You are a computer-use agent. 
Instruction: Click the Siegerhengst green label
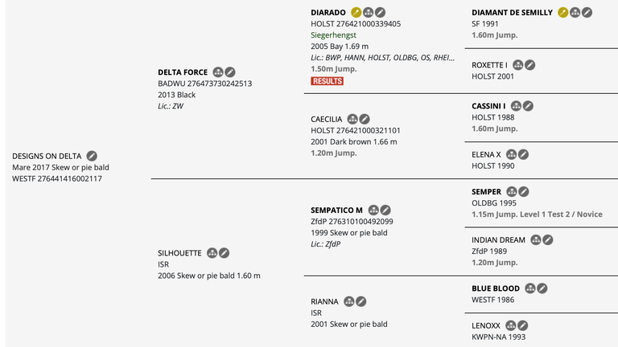coord(333,35)
